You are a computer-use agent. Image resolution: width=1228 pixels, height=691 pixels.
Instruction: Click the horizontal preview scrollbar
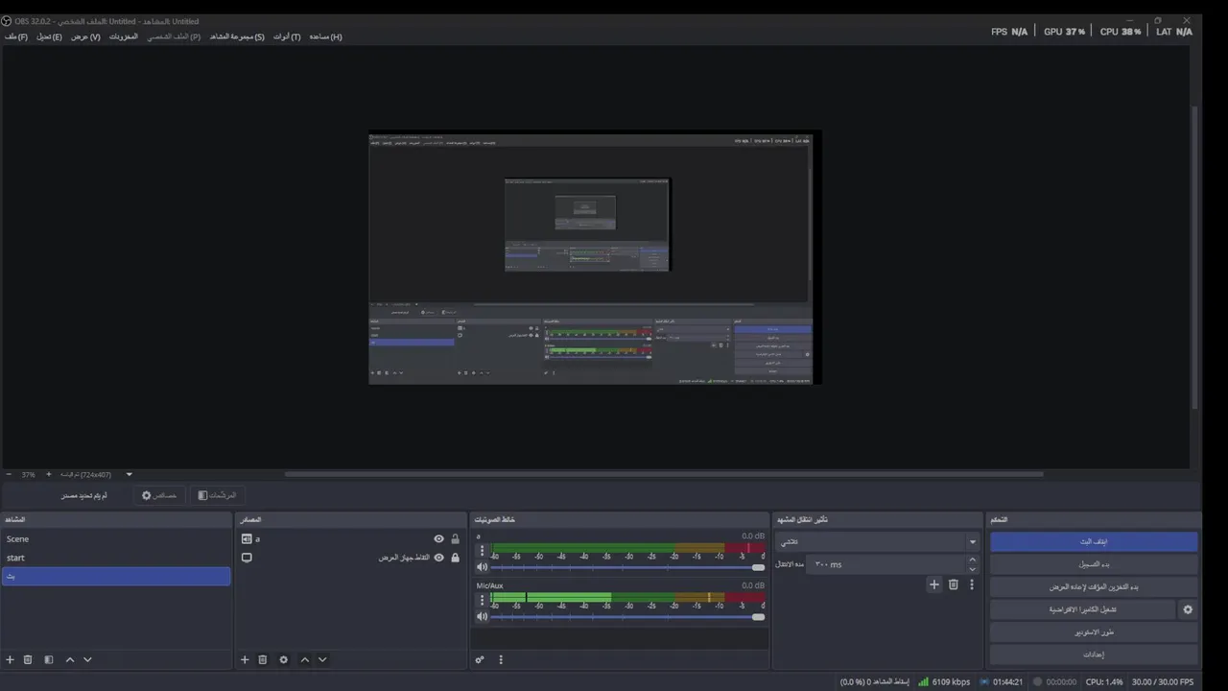(664, 474)
